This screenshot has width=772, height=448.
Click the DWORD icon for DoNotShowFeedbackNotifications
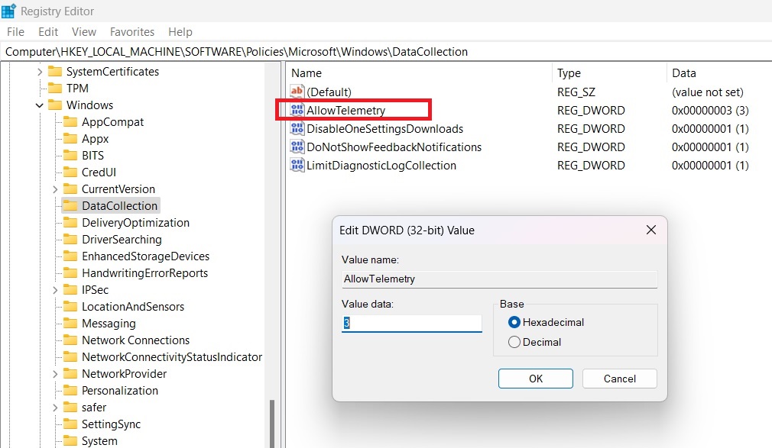click(x=298, y=147)
